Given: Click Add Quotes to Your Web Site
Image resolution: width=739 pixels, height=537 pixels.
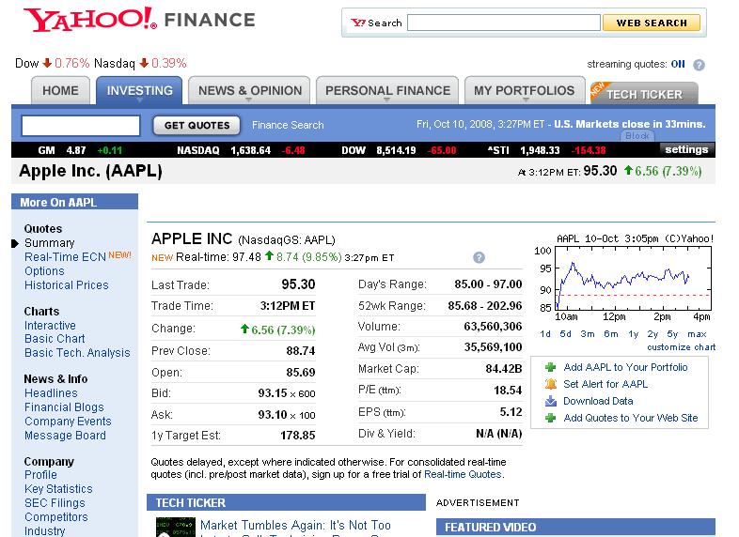Looking at the screenshot, I should (631, 418).
